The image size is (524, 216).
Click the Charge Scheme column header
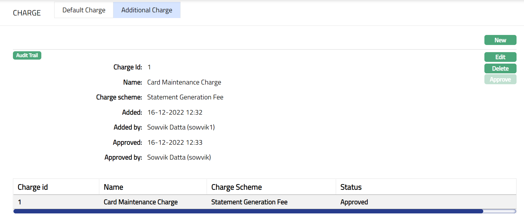click(236, 187)
